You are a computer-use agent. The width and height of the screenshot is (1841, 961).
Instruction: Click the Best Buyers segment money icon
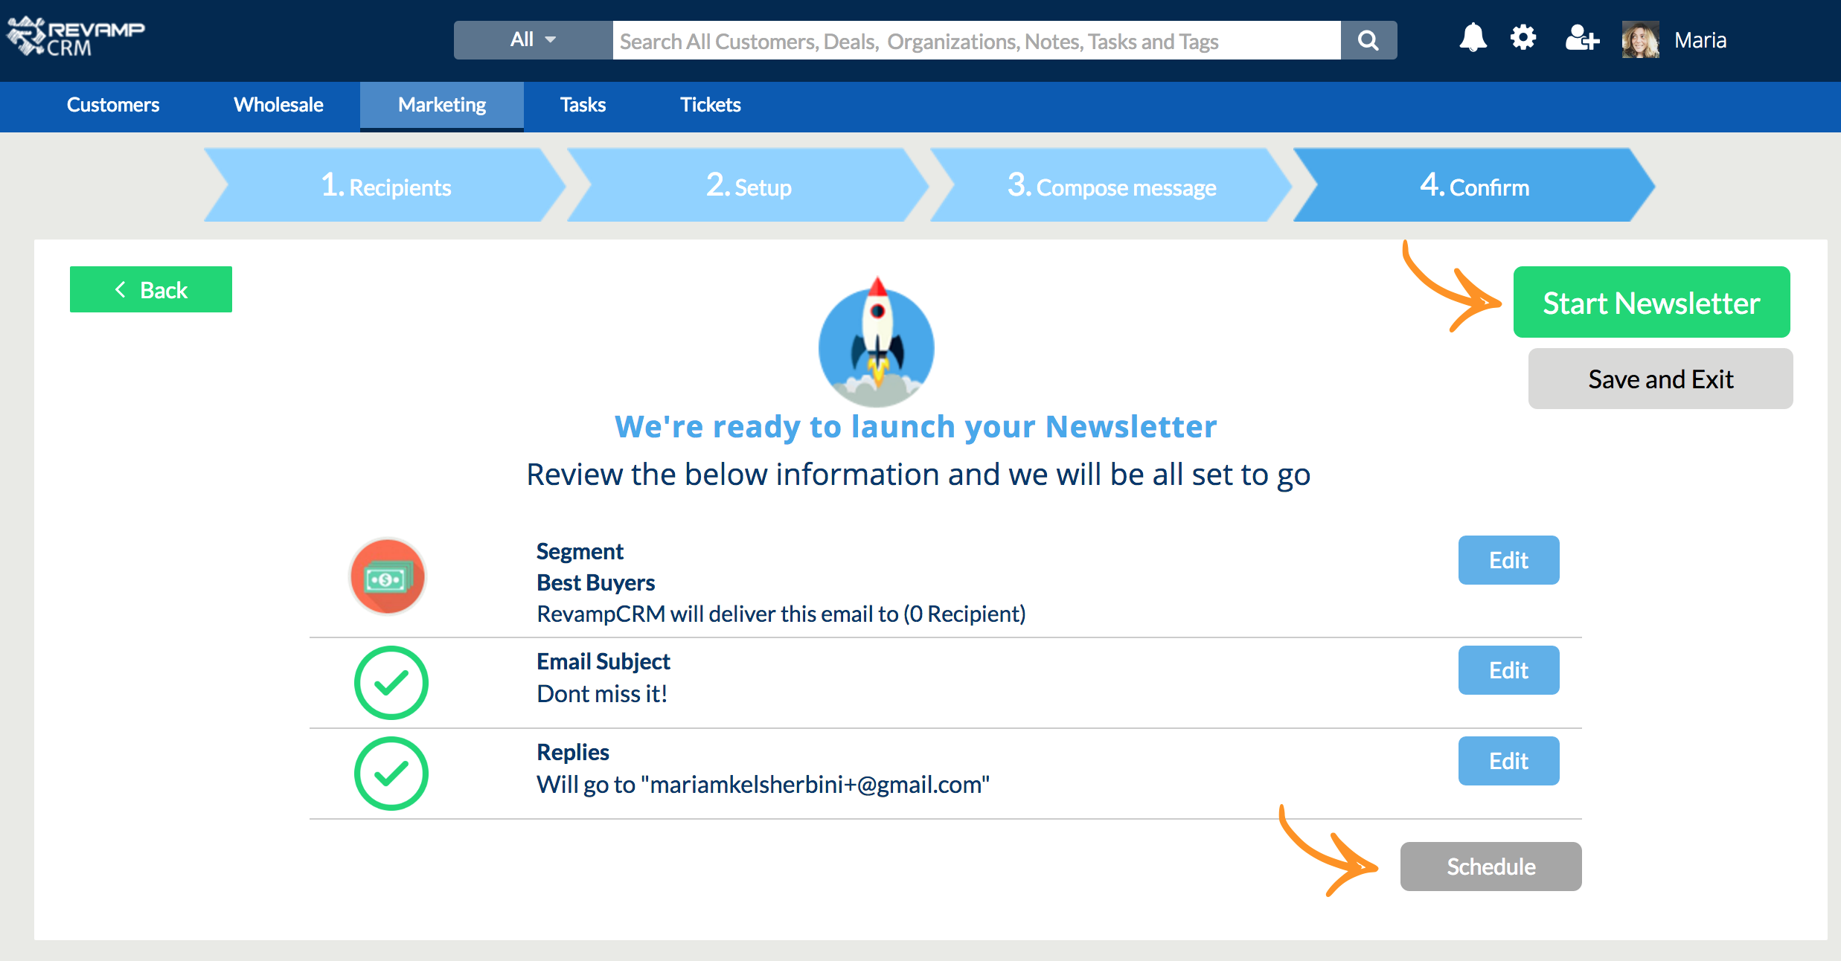pos(387,577)
